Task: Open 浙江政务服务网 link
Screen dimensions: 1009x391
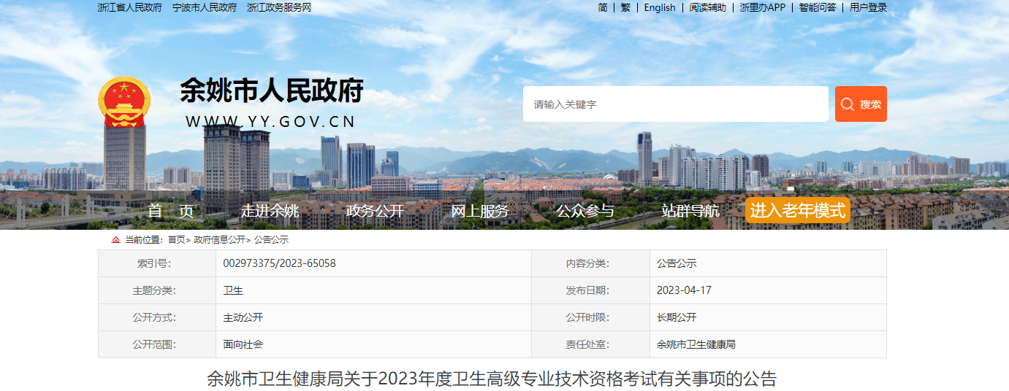Action: 279,7
